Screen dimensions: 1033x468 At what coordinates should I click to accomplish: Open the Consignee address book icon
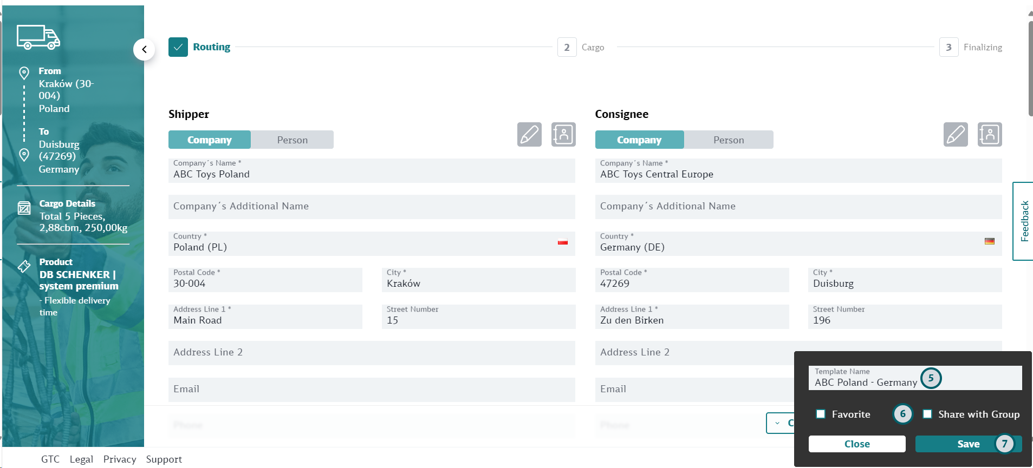990,135
